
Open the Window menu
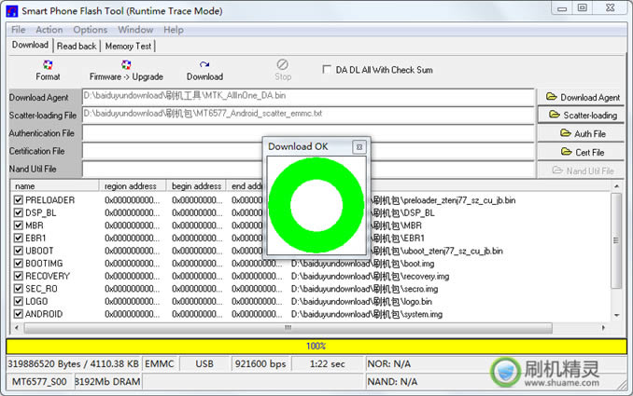point(136,30)
